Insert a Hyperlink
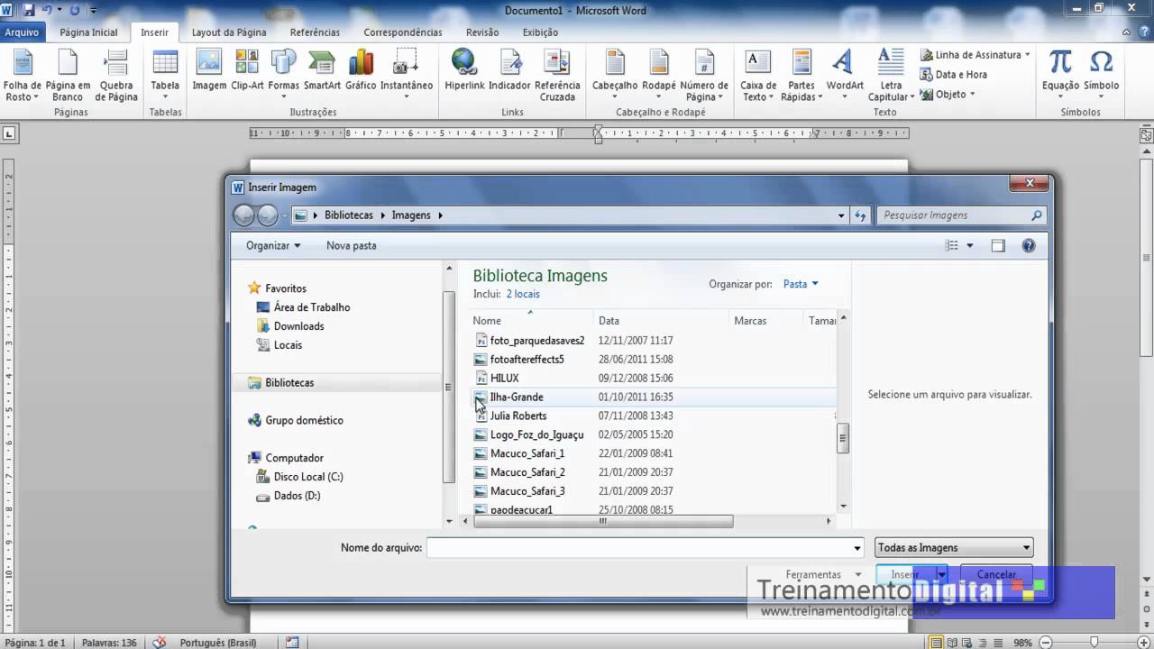 point(464,70)
